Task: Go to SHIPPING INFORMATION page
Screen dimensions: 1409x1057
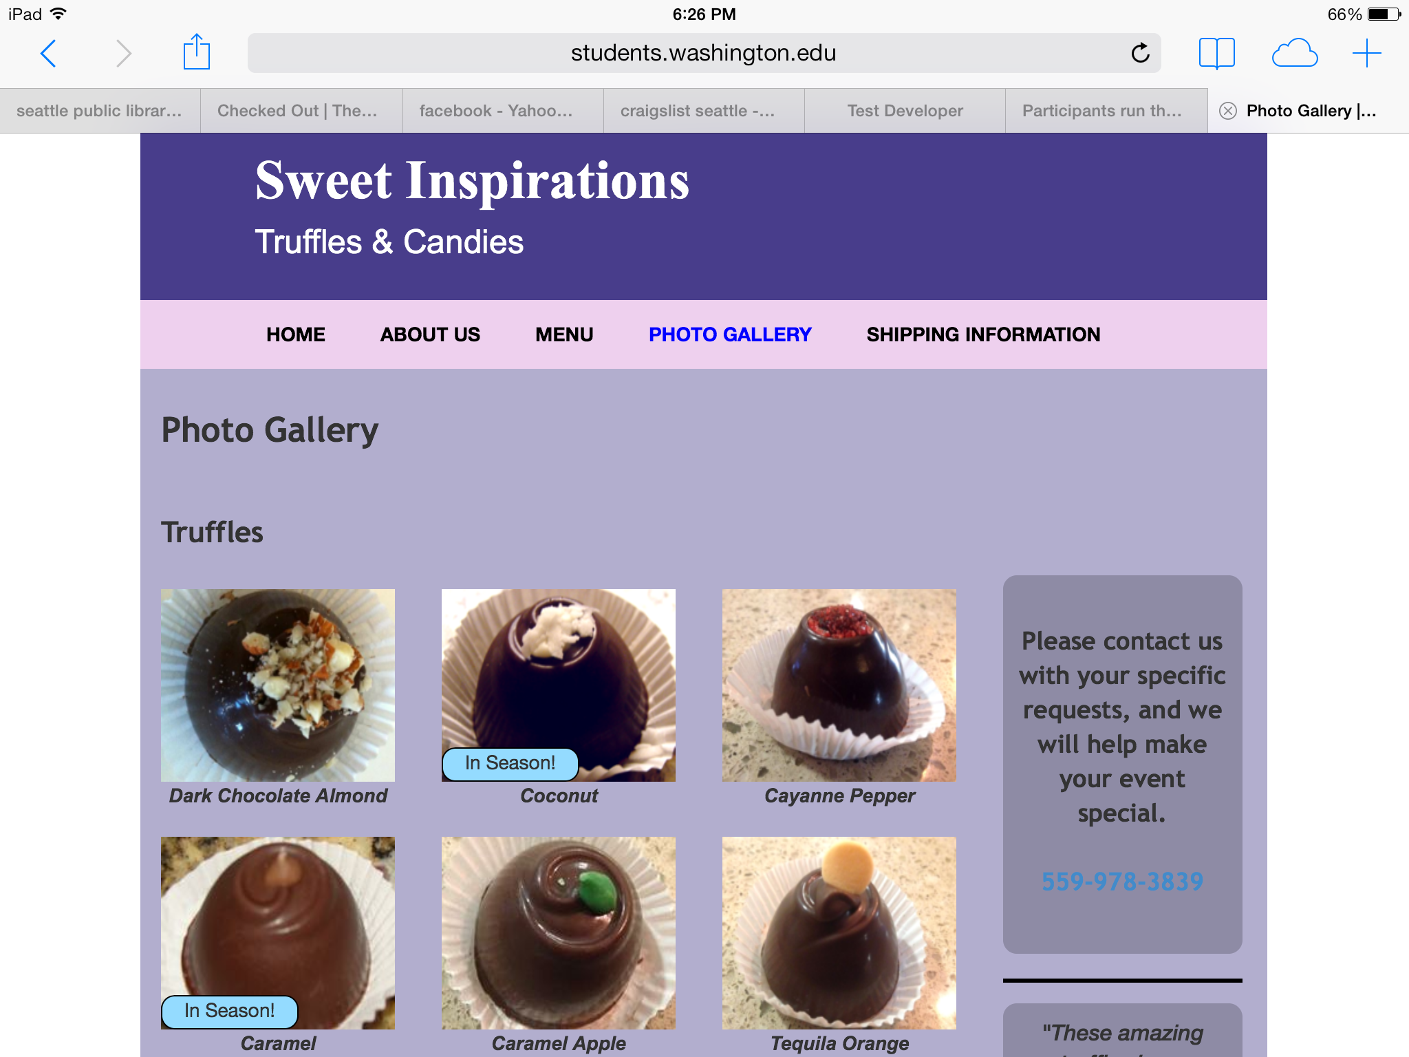Action: (x=983, y=334)
